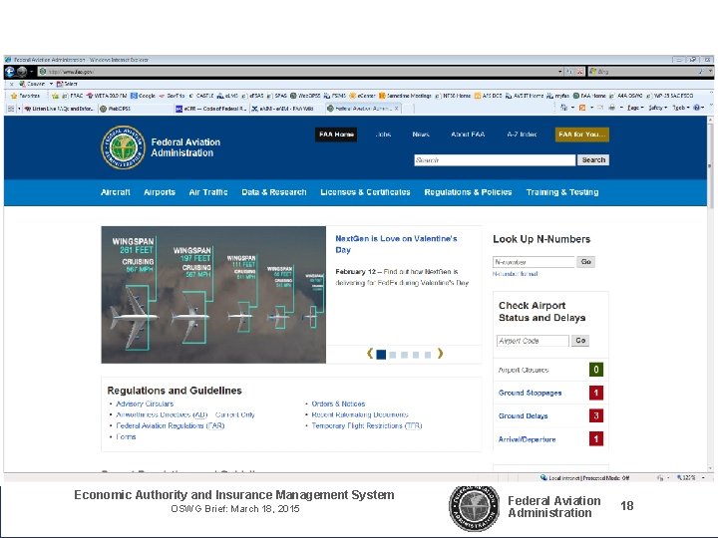The height and width of the screenshot is (538, 718).
Task: Switch to the eAIM FAA Wiki tab
Action: (287, 109)
